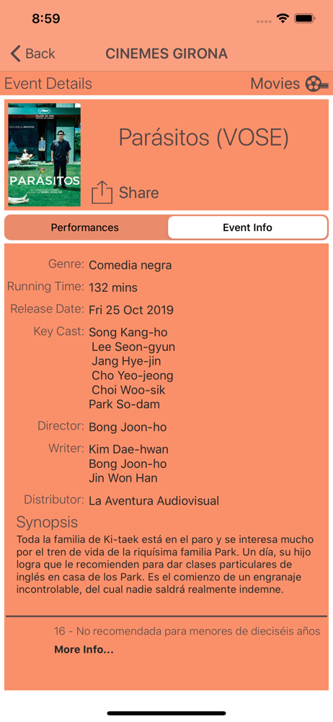The image size is (333, 722).
Task: Tap the home indicator bar
Action: click(x=166, y=713)
